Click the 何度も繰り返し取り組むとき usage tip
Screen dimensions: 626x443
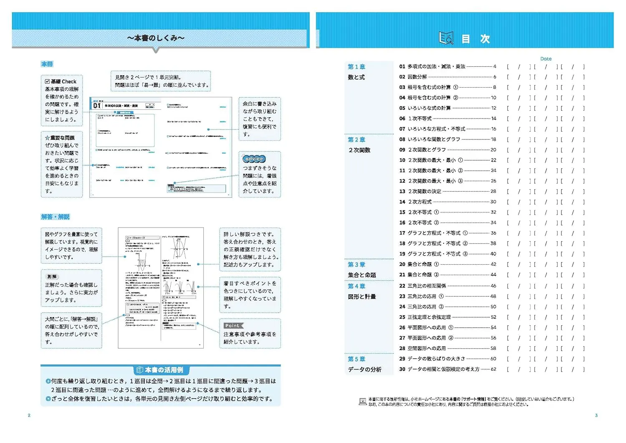[161, 385]
